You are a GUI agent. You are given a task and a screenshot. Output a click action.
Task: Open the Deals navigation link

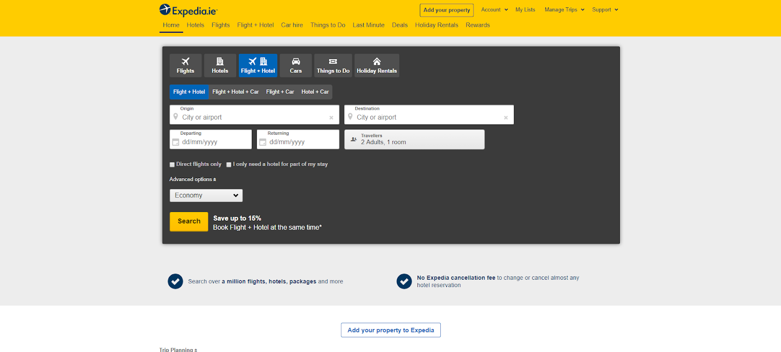click(x=400, y=25)
